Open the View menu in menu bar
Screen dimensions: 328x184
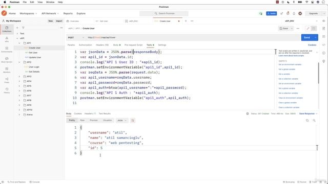point(40,2)
